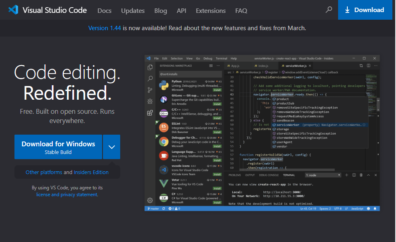Screen dimensions: 396x242
Task: Click the JavaScript language mode indicator
Action: click(357, 209)
